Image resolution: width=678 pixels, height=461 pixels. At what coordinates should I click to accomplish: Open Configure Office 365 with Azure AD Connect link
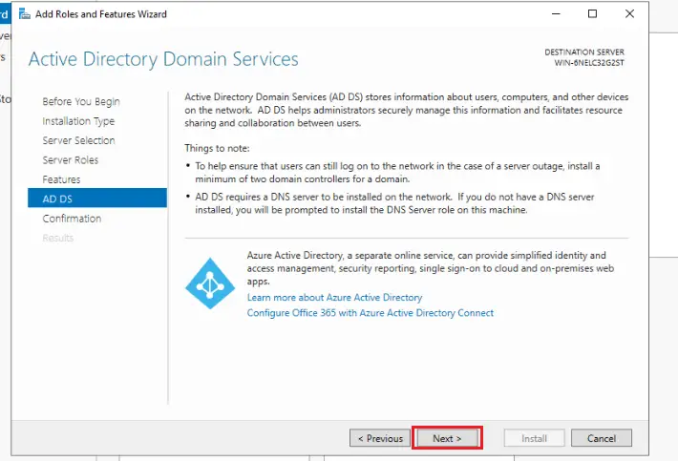[x=371, y=313]
